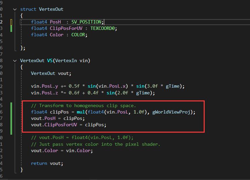The height and width of the screenshot is (180, 250).
Task: Click gTime in the sin(3.0f line
Action: 173,86
